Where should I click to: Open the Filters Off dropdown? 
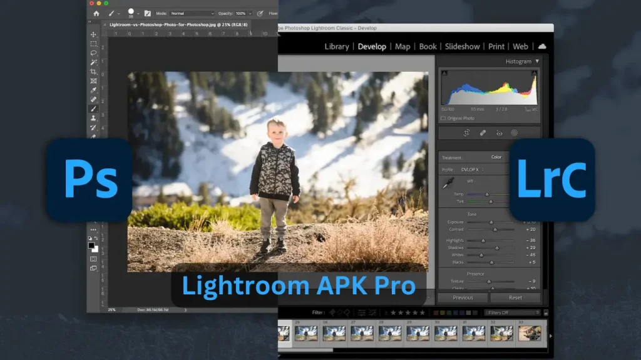[512, 312]
